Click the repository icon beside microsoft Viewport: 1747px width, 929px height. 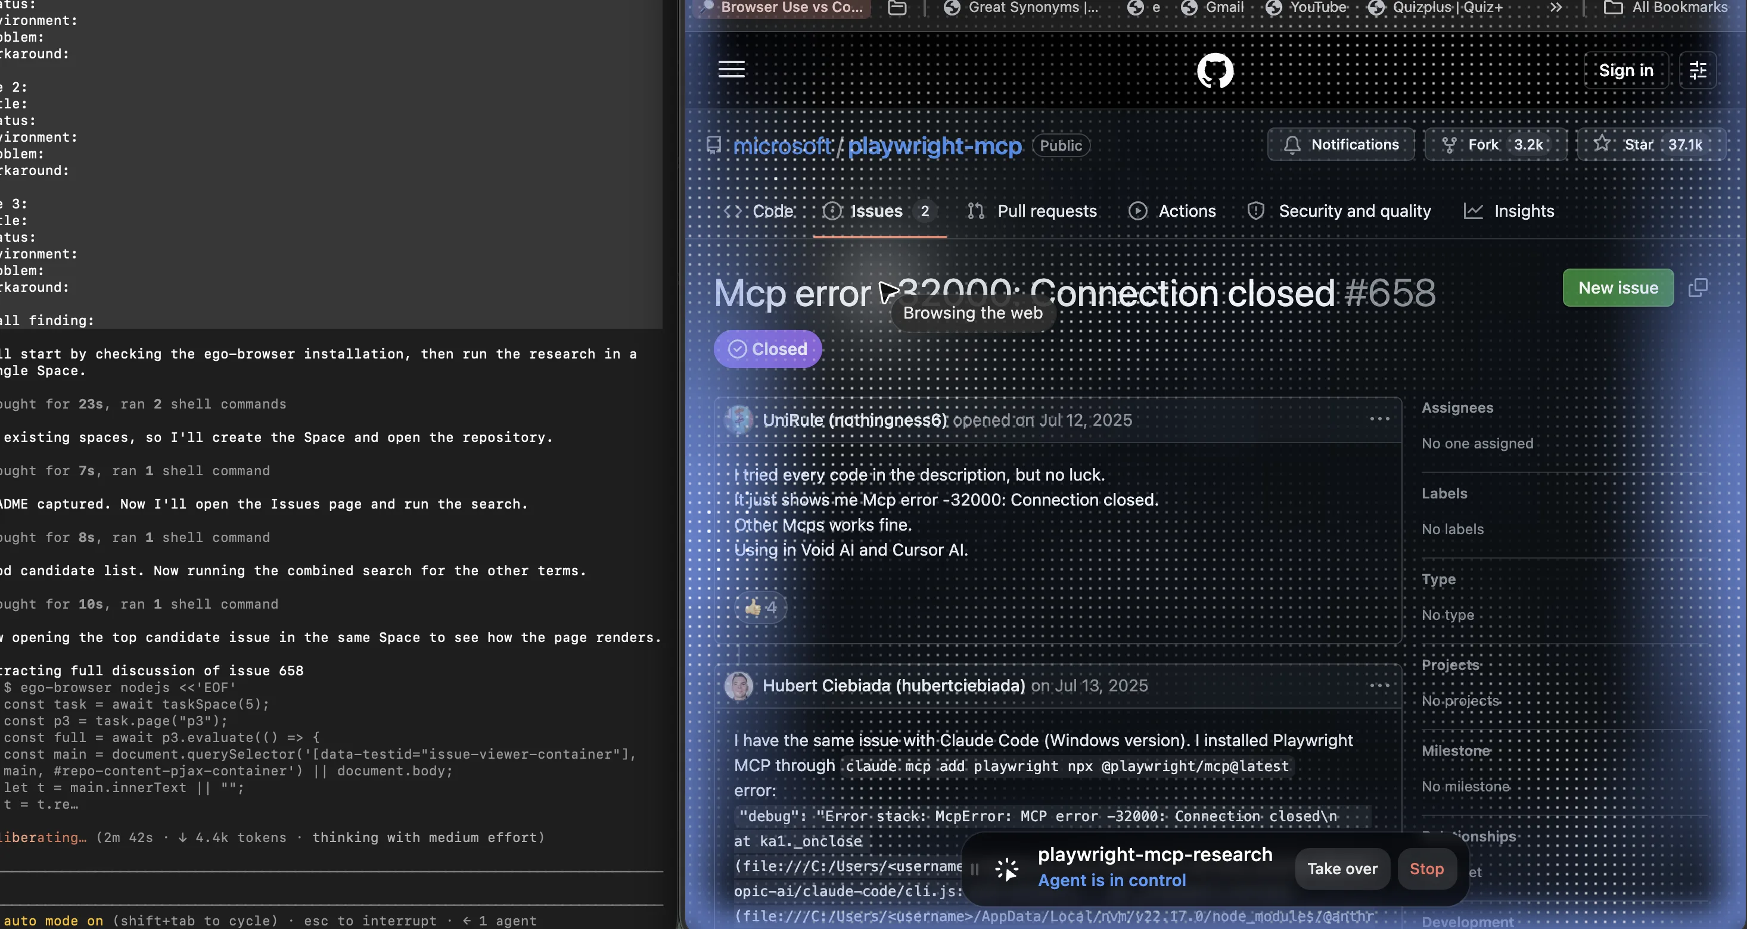[713, 145]
